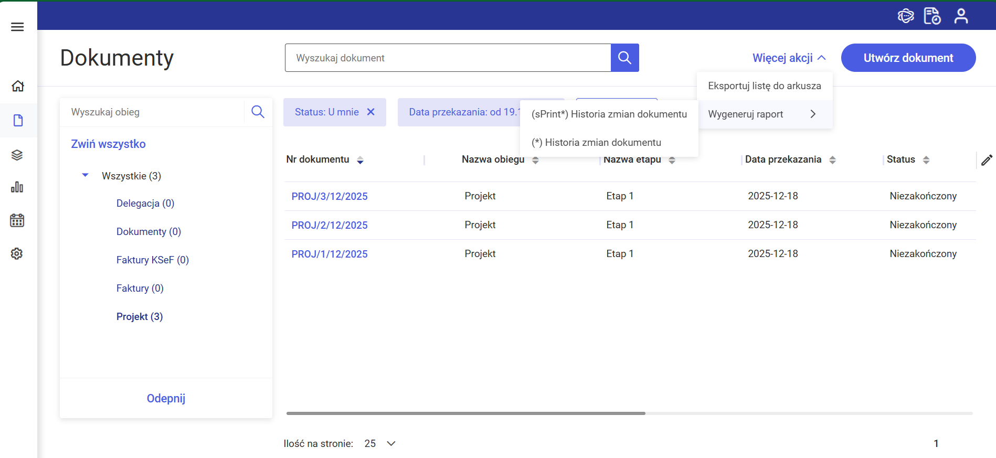Click the user profile icon
This screenshot has height=458, width=996.
tap(961, 16)
